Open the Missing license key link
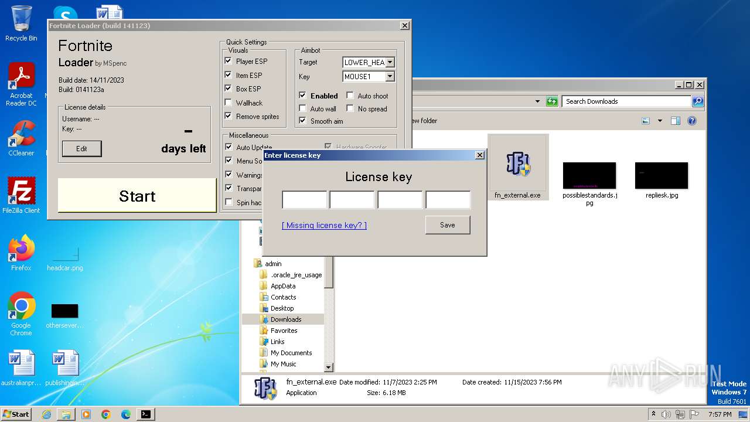The width and height of the screenshot is (750, 422). (x=324, y=225)
